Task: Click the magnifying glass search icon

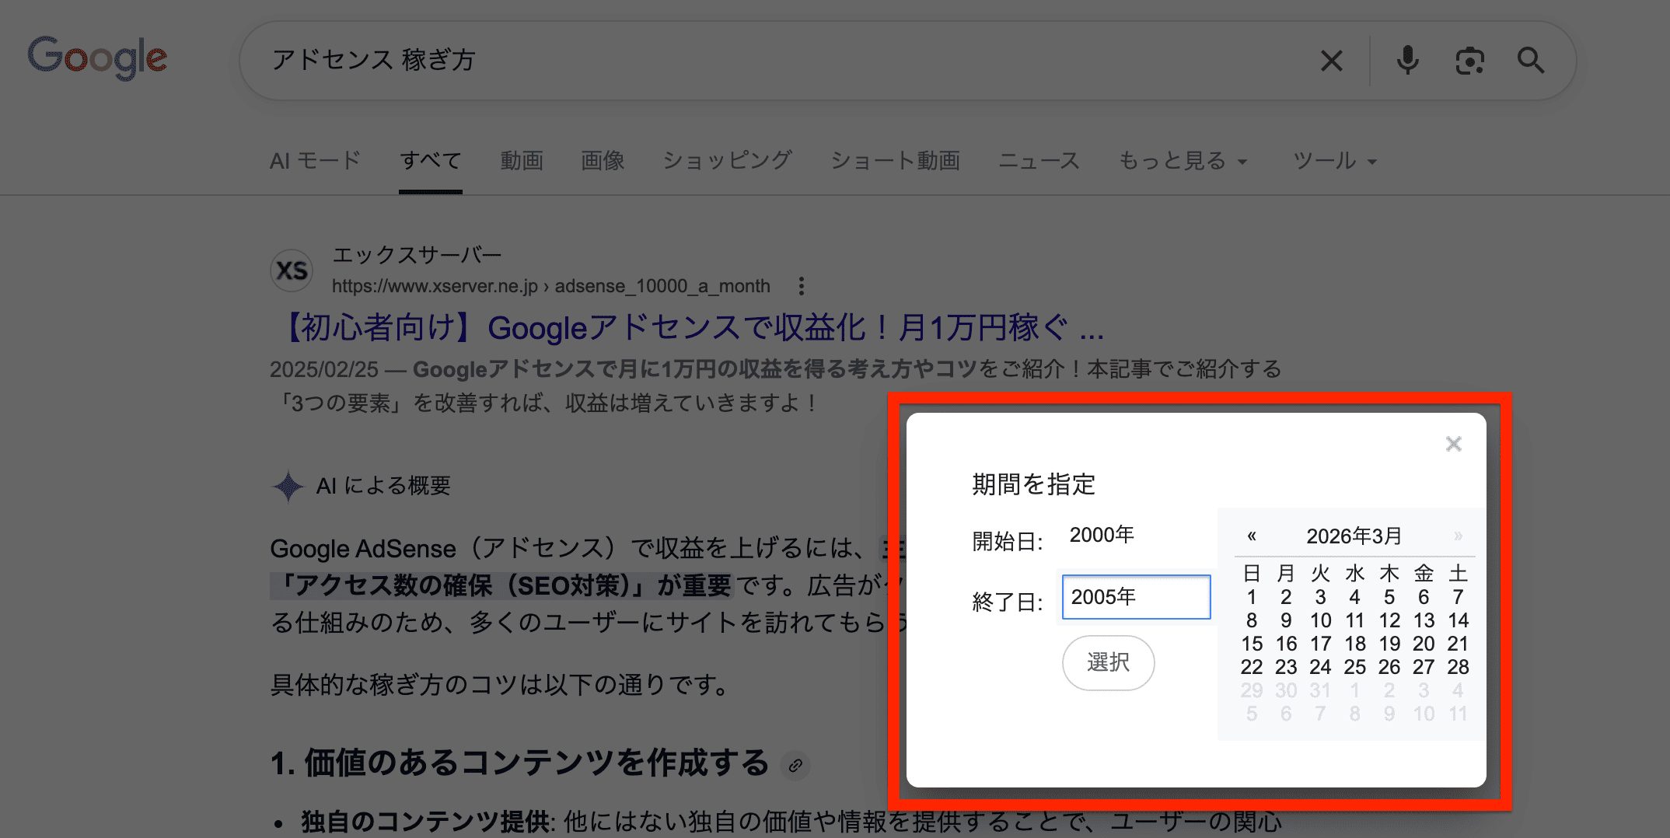Action: [x=1531, y=61]
